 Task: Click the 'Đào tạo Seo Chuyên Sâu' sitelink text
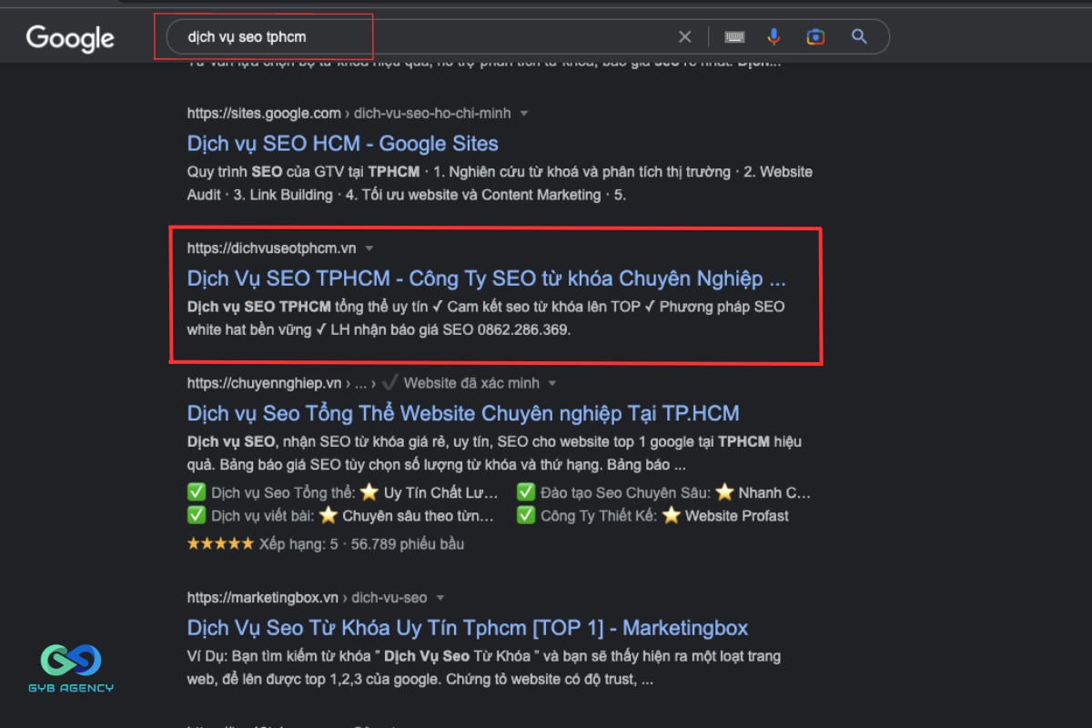pyautogui.click(x=624, y=493)
